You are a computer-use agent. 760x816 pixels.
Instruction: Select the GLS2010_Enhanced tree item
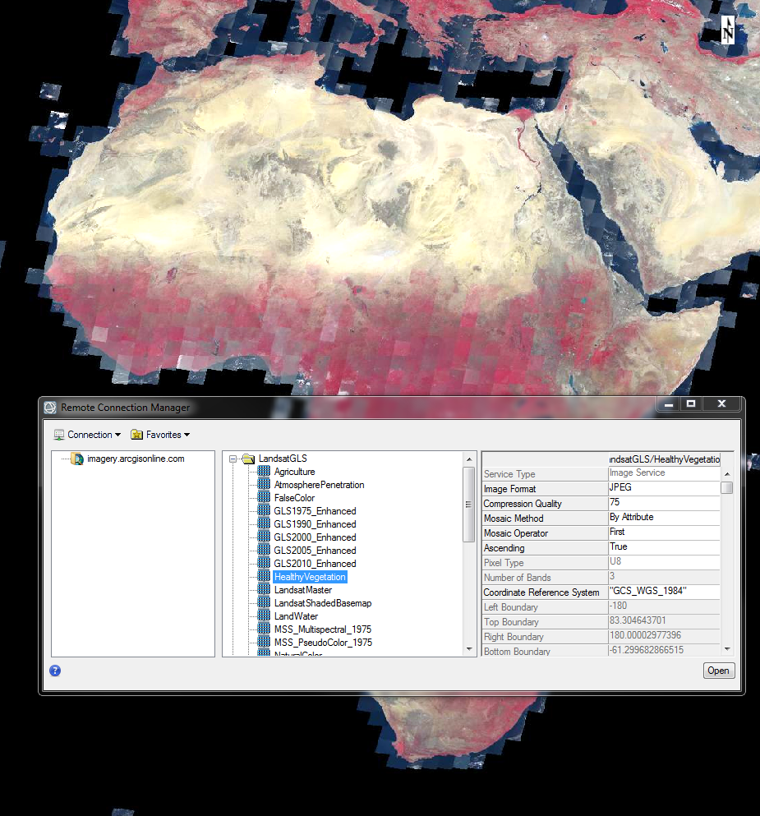coord(315,564)
